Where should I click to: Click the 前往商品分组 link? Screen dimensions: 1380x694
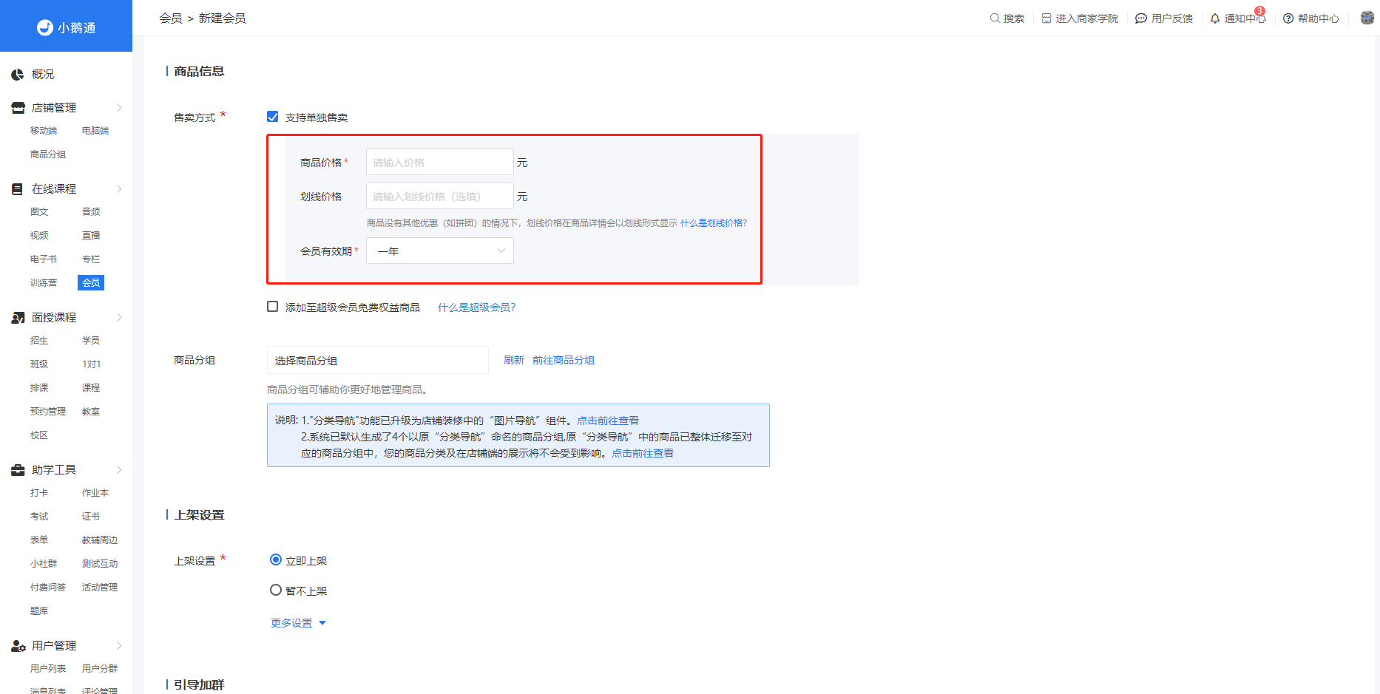coord(564,360)
